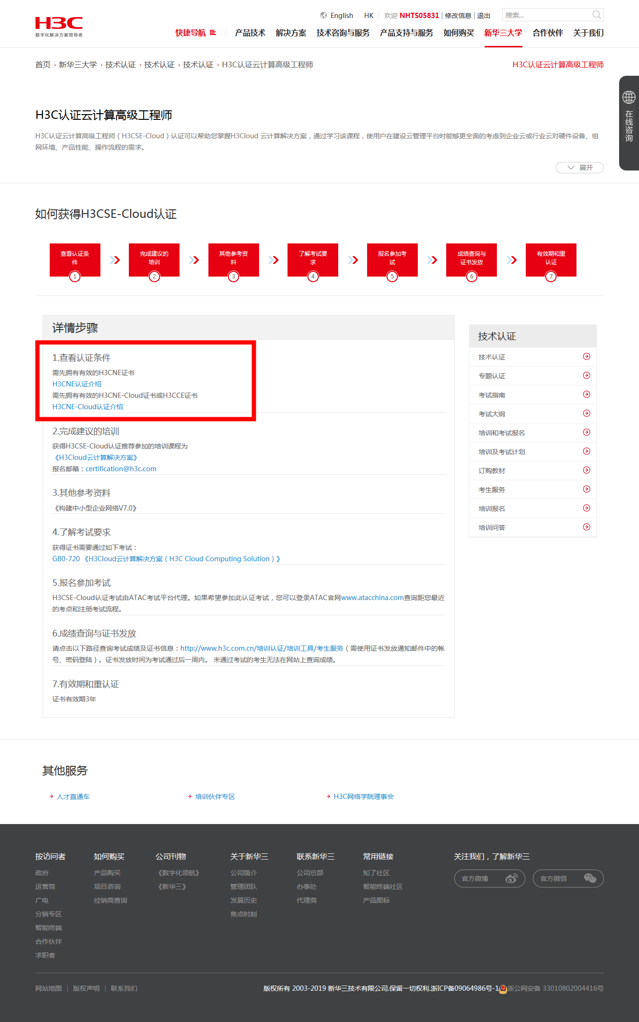Screen dimensions: 639x1022
Task: Expand the description with 展开 button
Action: [x=579, y=168]
